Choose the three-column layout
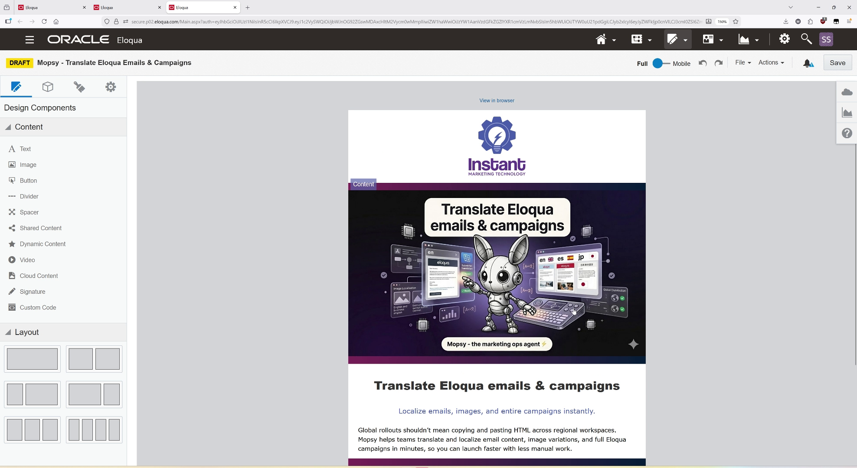Viewport: 857px width, 468px height. tap(32, 430)
